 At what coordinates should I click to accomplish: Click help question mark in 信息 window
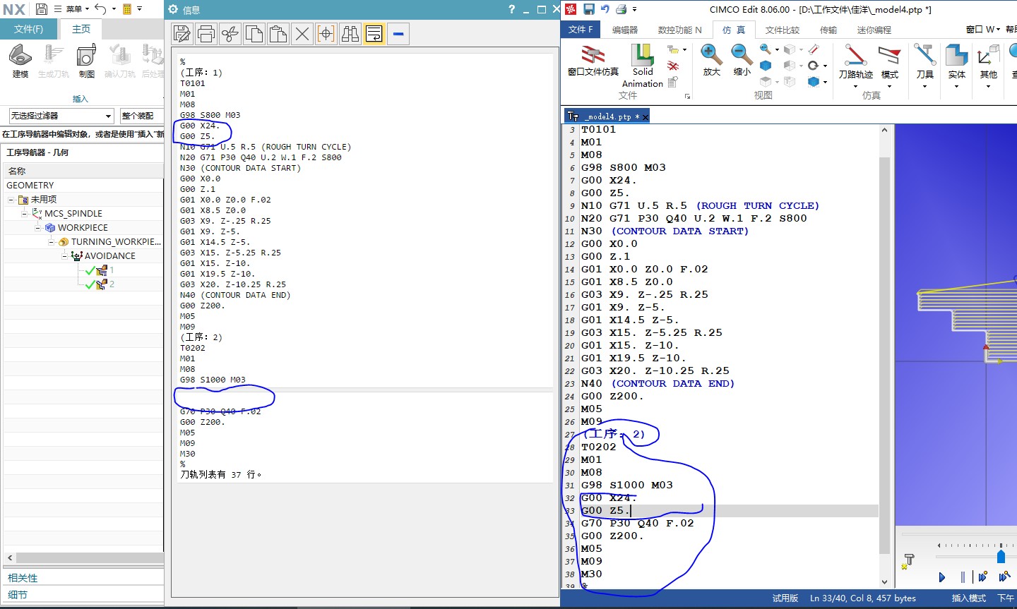pos(511,9)
